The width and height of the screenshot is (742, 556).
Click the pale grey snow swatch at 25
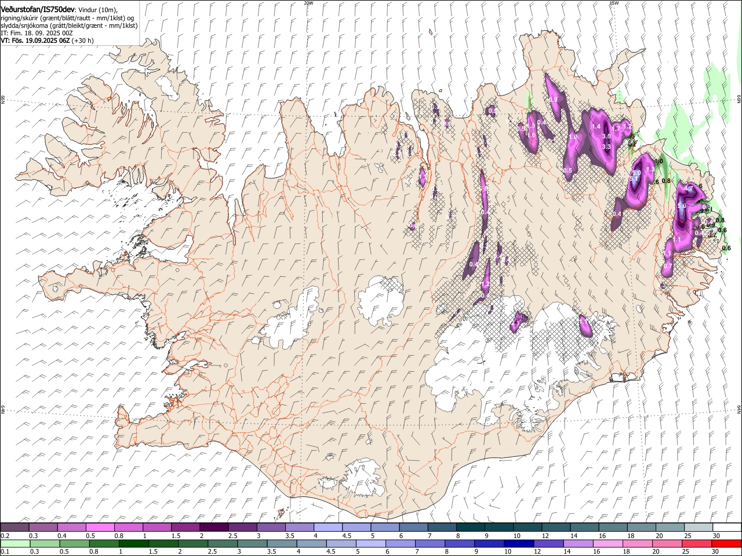[698, 528]
